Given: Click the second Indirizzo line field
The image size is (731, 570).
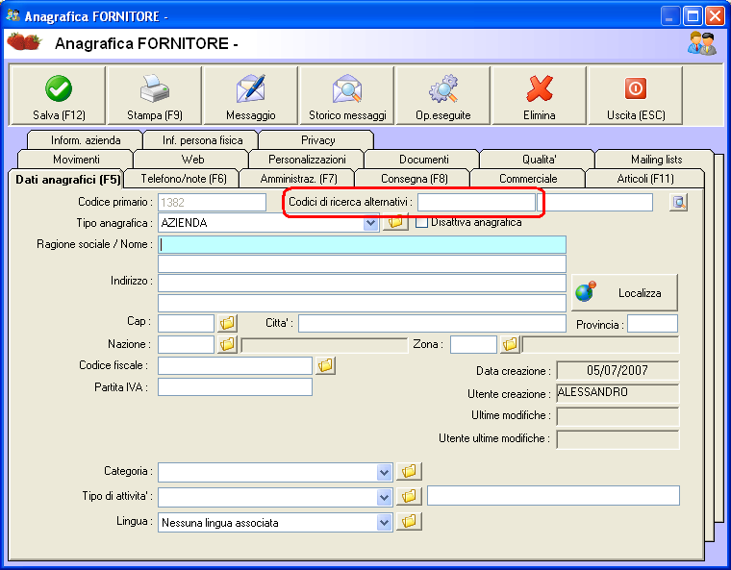Looking at the screenshot, I should (x=363, y=303).
